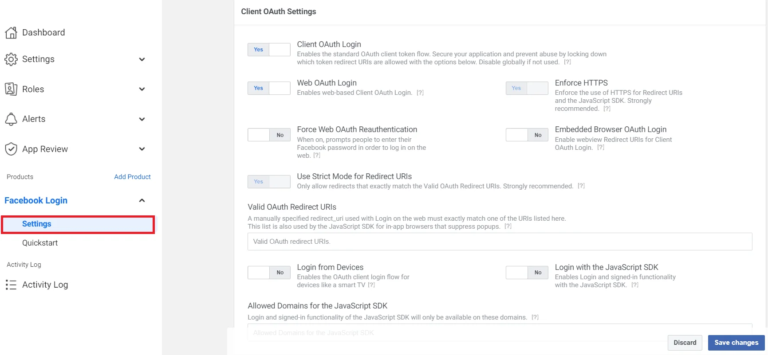The image size is (768, 355).
Task: Toggle Web OAuth Login switch
Action: (x=269, y=88)
